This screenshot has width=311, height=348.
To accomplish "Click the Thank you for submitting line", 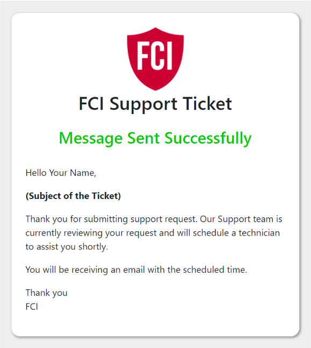I will pos(154,219).
